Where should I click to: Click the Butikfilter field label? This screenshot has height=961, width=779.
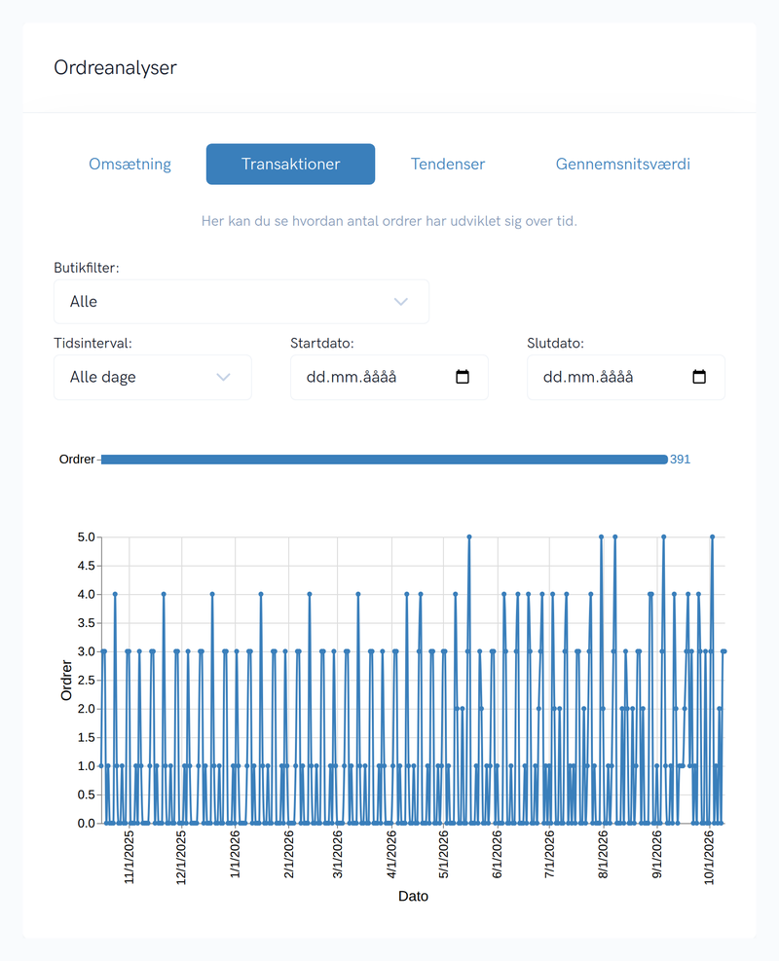point(87,268)
